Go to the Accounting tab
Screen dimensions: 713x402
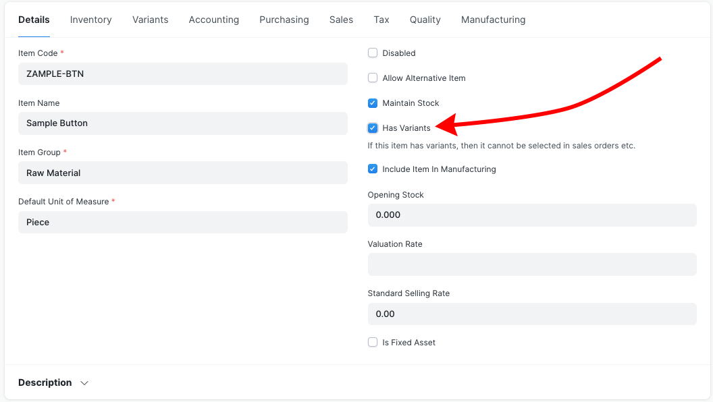[214, 20]
